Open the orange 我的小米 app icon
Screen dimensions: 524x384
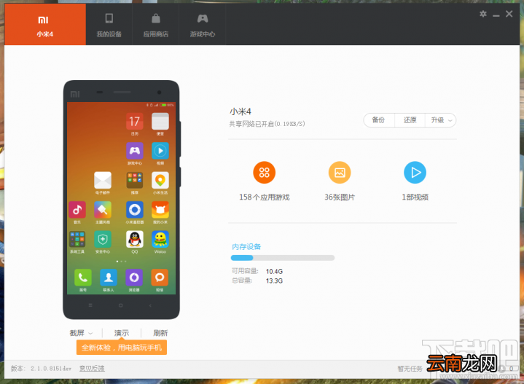click(x=160, y=210)
